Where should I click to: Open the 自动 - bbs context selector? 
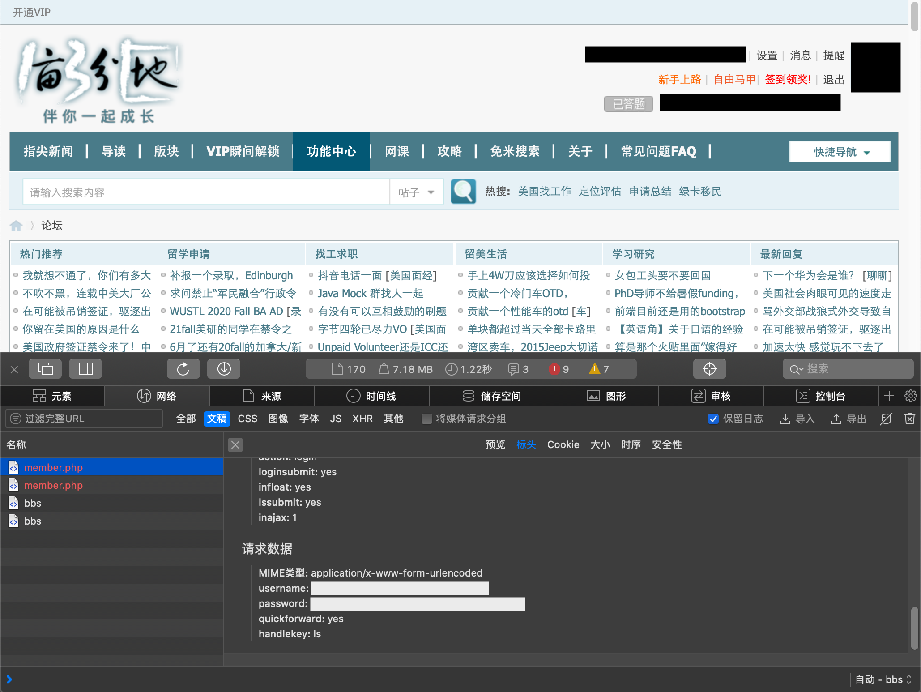tap(883, 679)
